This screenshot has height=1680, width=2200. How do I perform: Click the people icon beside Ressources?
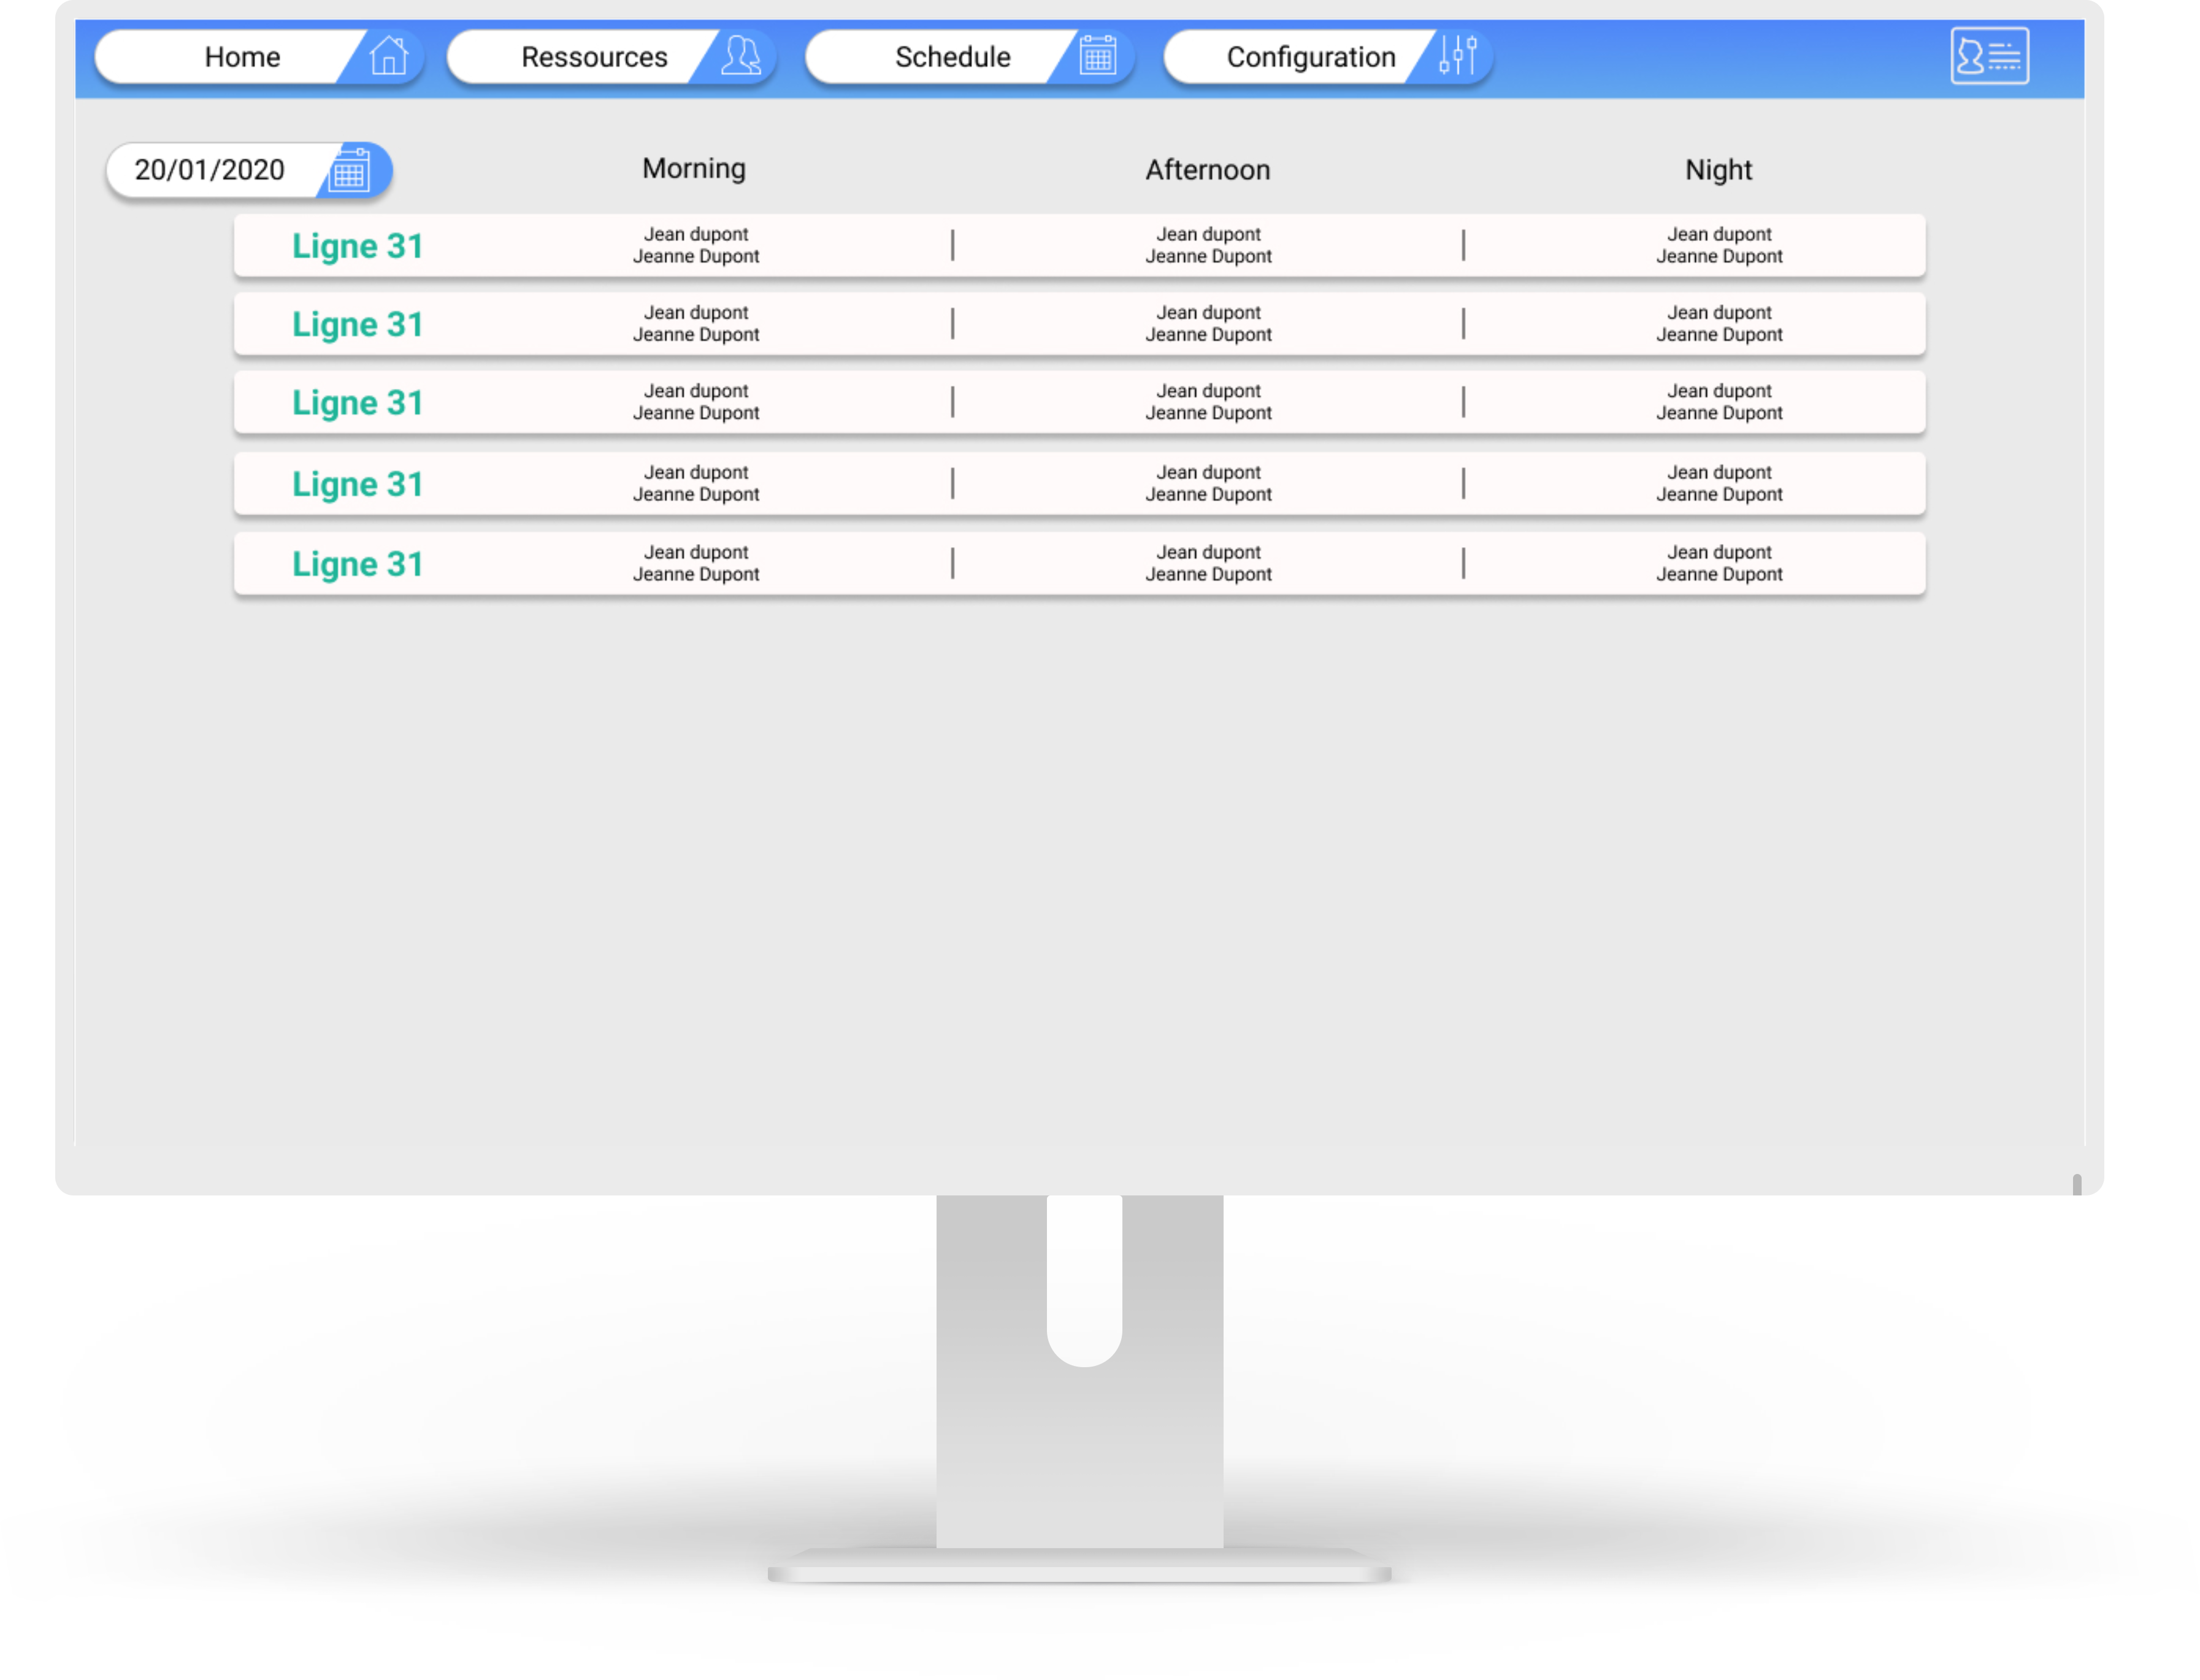click(x=741, y=56)
